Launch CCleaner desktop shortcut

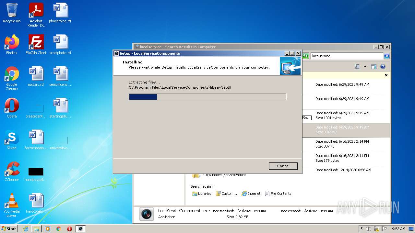12,172
